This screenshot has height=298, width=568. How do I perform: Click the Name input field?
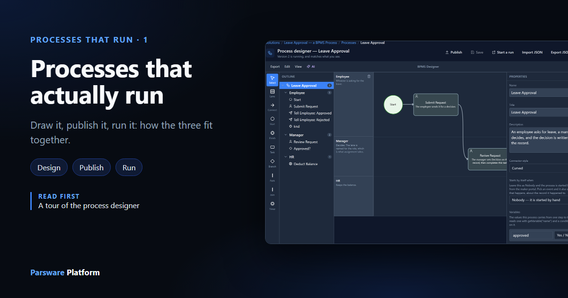coord(539,93)
